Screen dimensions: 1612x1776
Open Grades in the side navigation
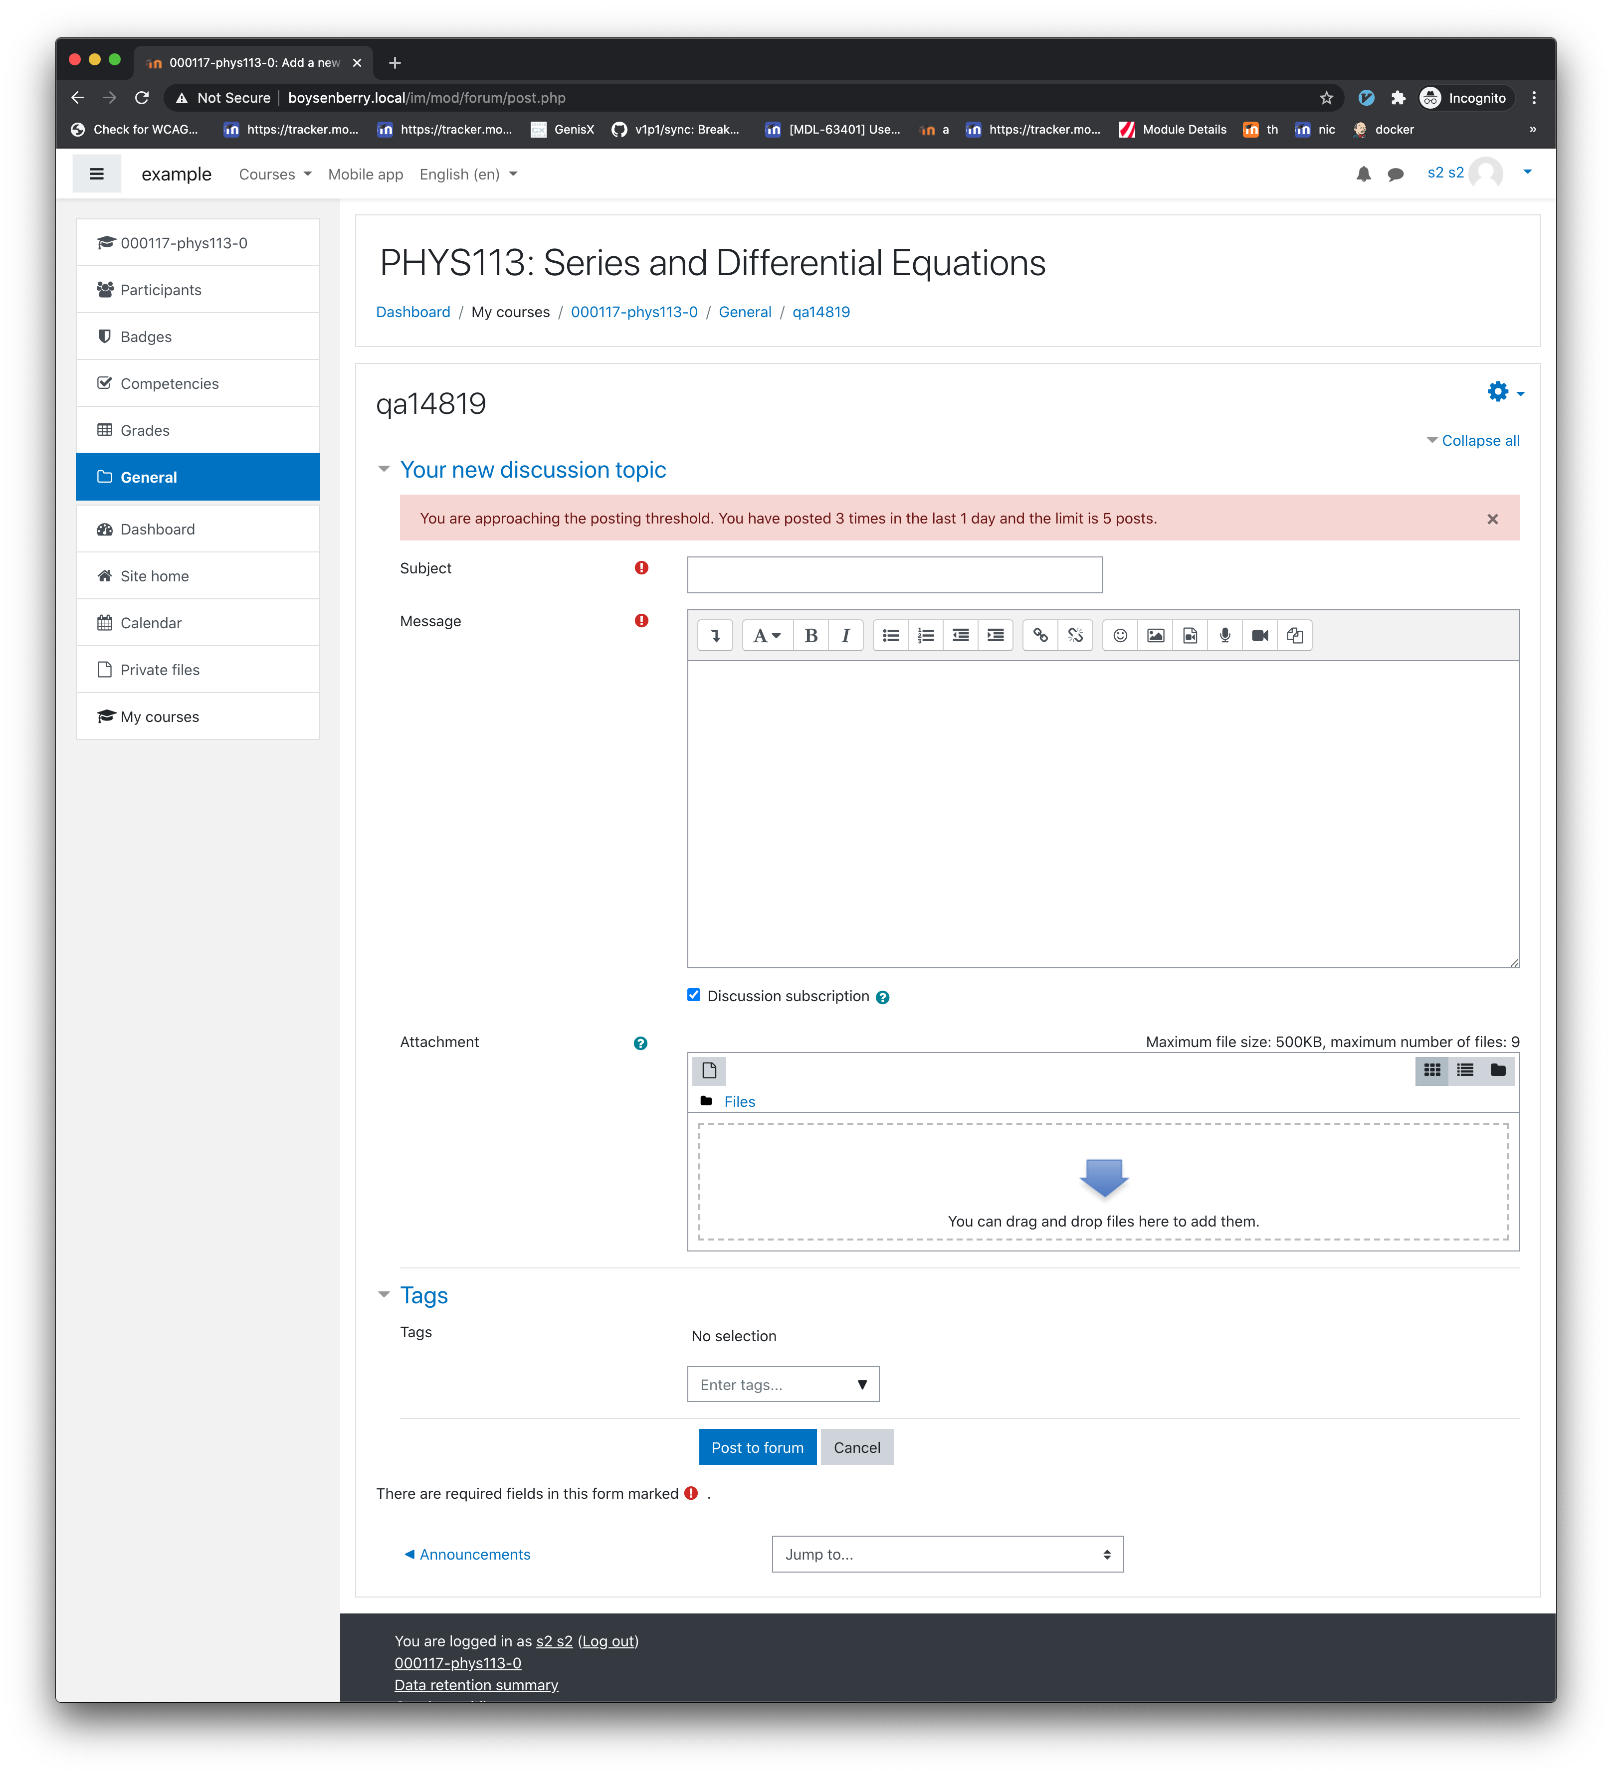pyautogui.click(x=198, y=430)
